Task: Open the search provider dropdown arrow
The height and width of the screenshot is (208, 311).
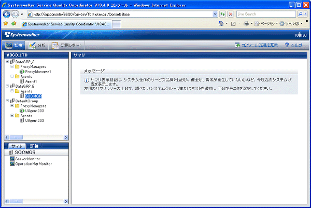Action: [305, 14]
